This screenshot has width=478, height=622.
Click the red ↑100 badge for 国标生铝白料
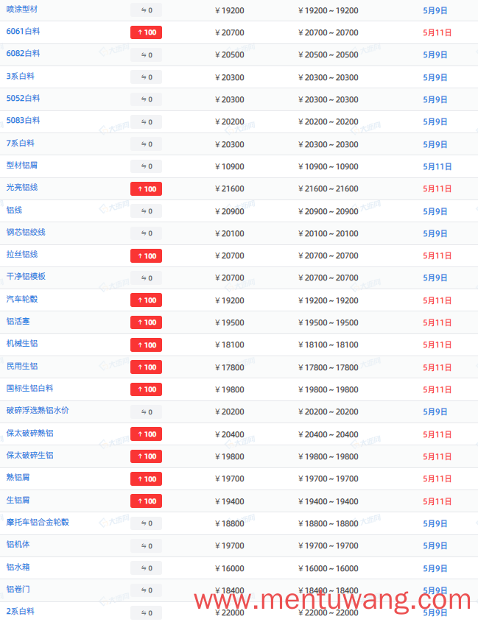tap(146, 389)
